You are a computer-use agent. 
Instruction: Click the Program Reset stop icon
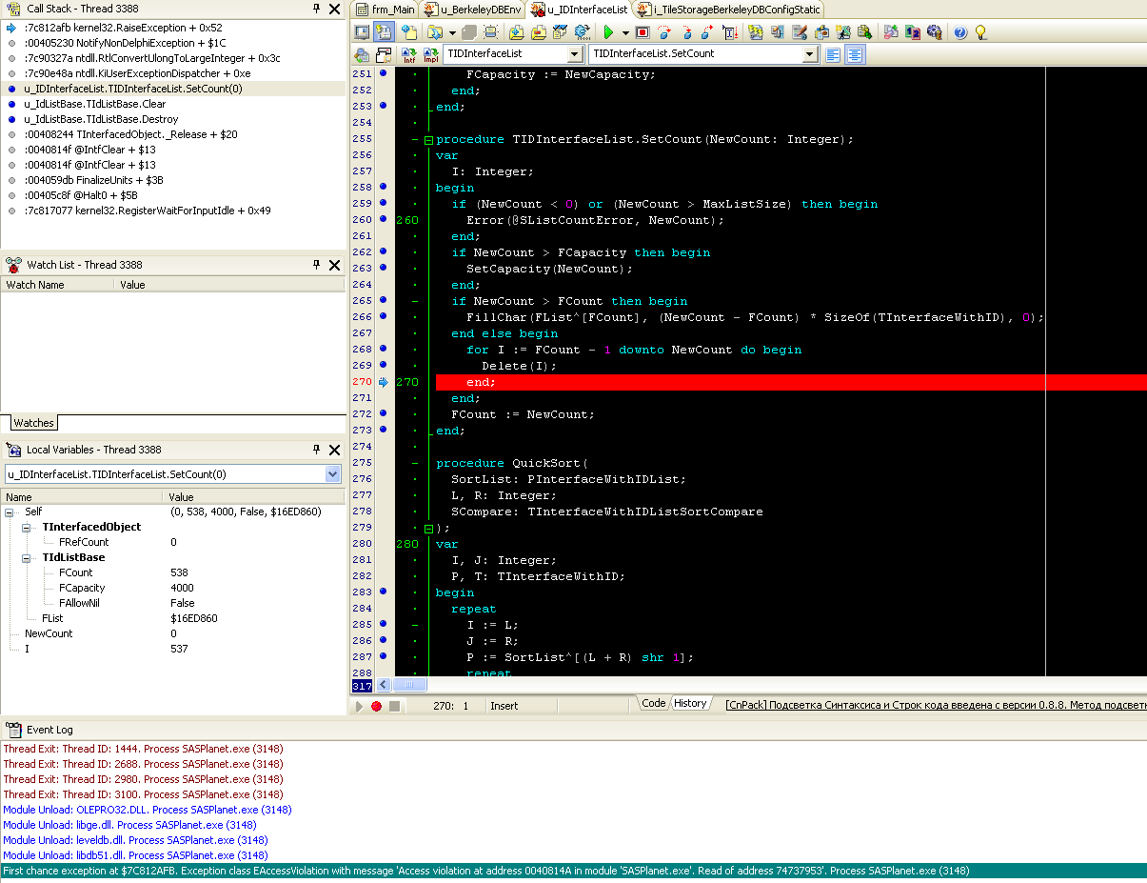(x=643, y=32)
